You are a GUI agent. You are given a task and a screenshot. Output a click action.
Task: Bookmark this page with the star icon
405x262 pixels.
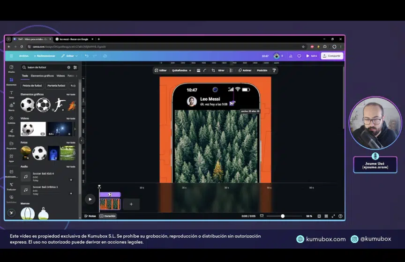pyautogui.click(x=303, y=47)
